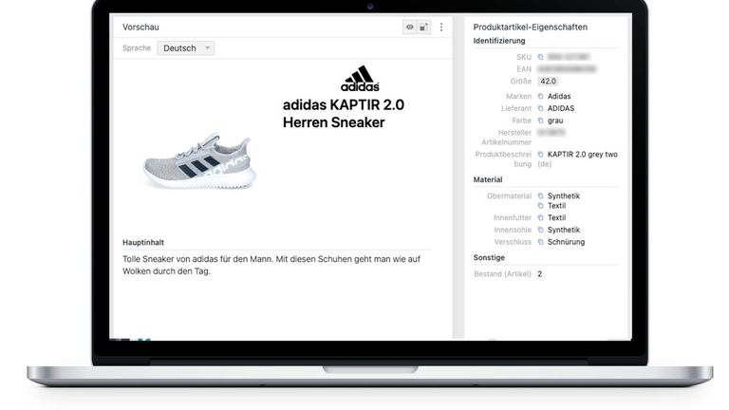Select the size value 42.0

point(548,82)
